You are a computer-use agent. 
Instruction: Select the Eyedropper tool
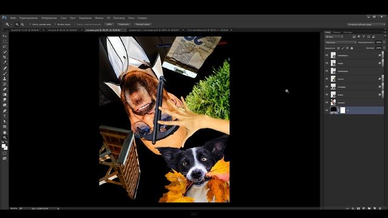pos(4,62)
